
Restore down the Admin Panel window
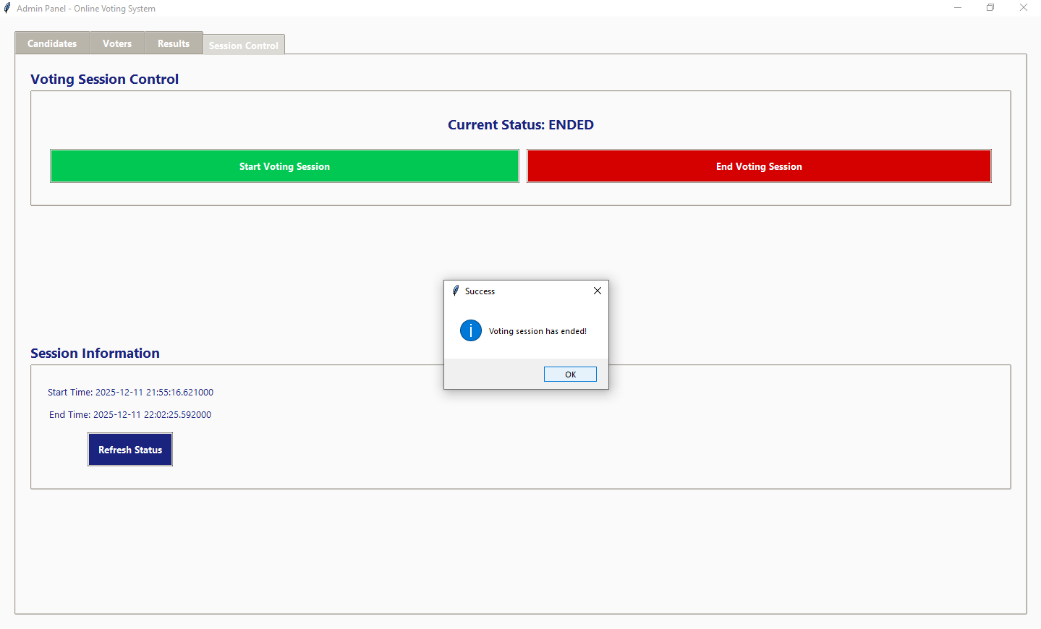click(x=990, y=8)
